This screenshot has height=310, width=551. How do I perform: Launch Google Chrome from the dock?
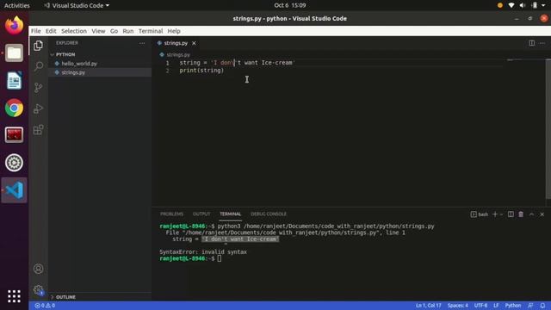[x=14, y=108]
